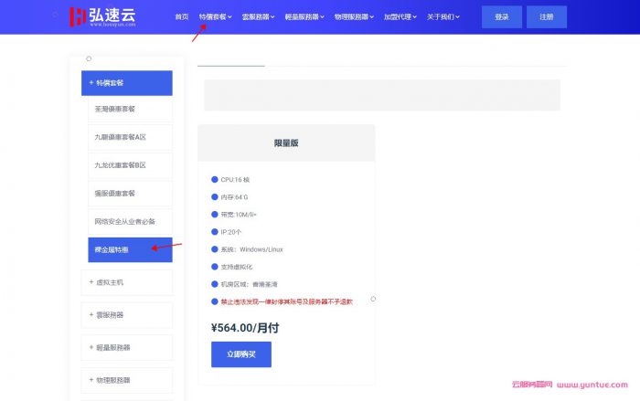The image size is (640, 401).
Task: Open the 关于我们 top menu
Action: [443, 16]
